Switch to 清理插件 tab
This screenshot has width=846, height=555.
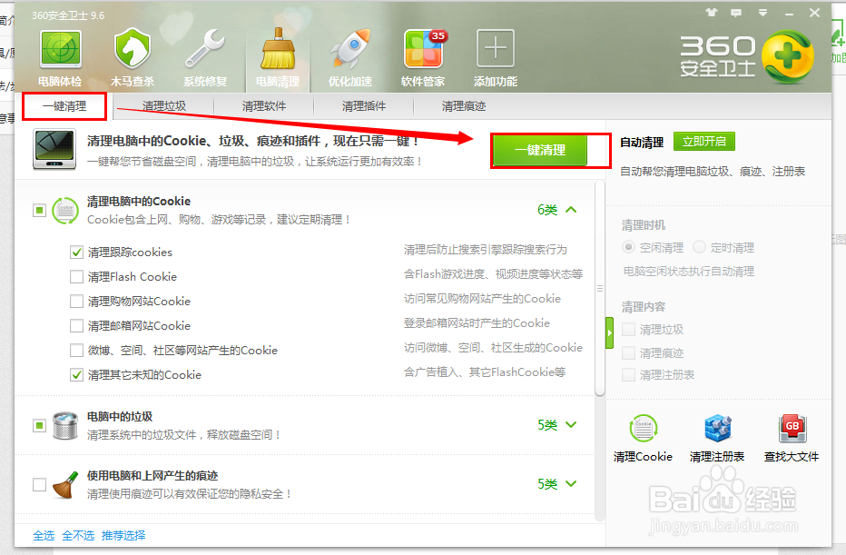(x=364, y=105)
